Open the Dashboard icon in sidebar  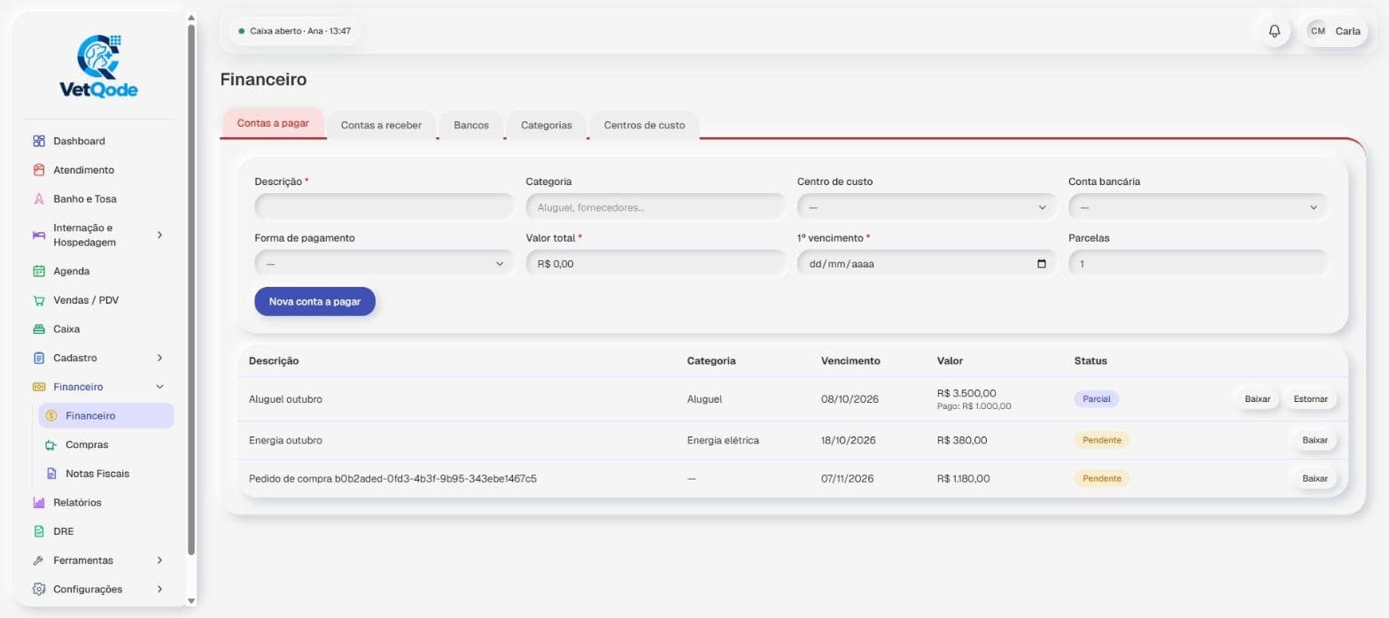point(38,141)
